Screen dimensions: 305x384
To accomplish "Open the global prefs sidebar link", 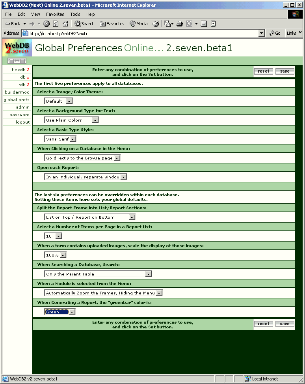I will point(17,100).
